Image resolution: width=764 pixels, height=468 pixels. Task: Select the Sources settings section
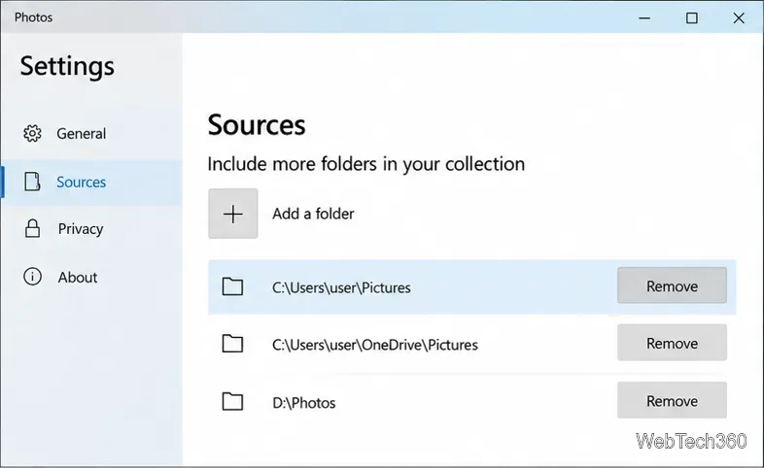[x=91, y=182]
